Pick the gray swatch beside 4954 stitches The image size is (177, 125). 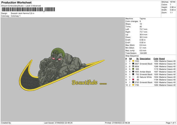click(x=133, y=66)
